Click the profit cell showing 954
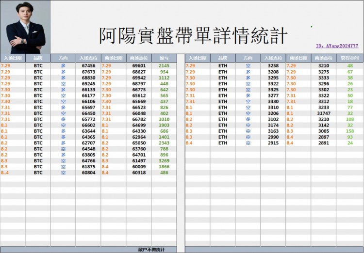This screenshot has width=364, height=253. (x=164, y=72)
